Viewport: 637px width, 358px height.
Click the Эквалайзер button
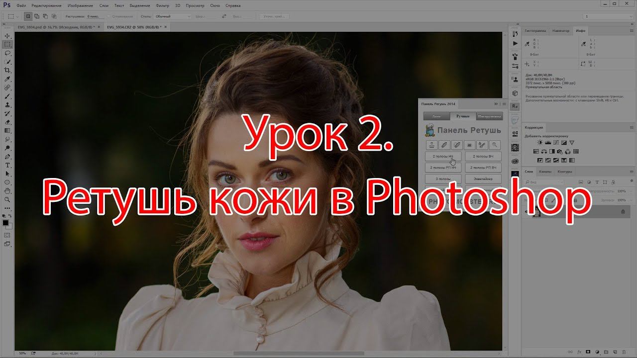pos(483,179)
